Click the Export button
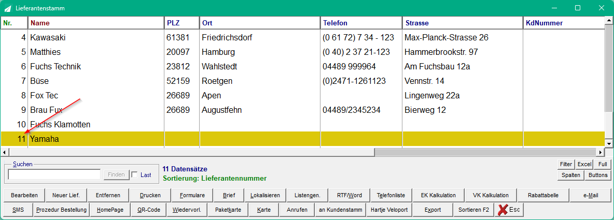 tap(432, 210)
